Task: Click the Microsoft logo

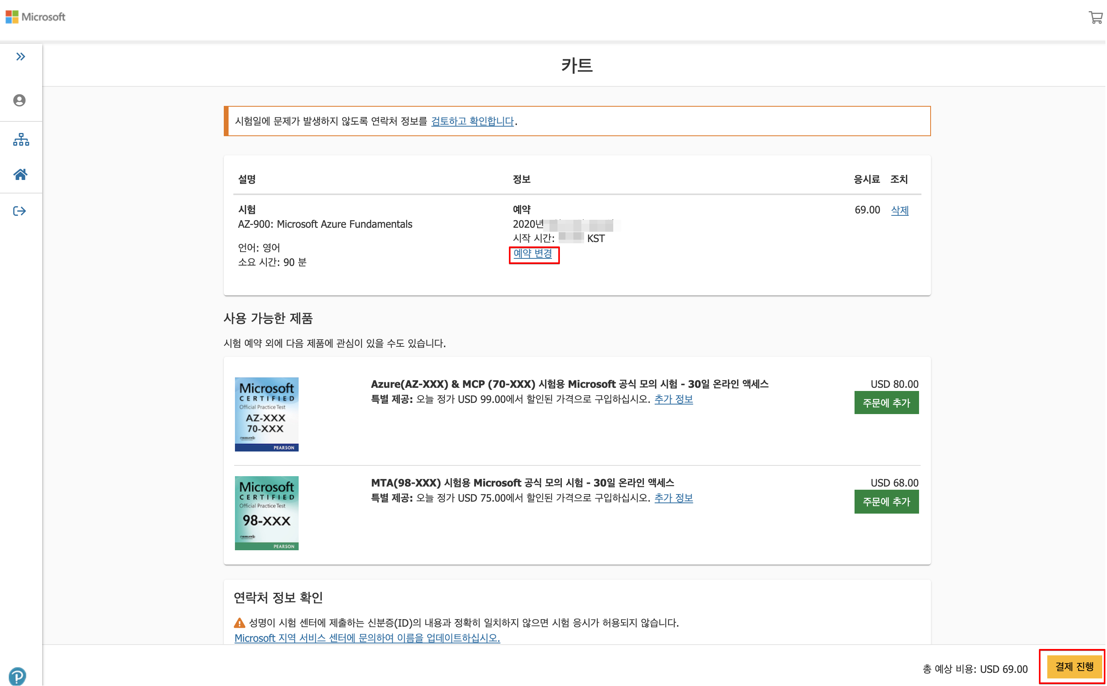Action: click(35, 17)
